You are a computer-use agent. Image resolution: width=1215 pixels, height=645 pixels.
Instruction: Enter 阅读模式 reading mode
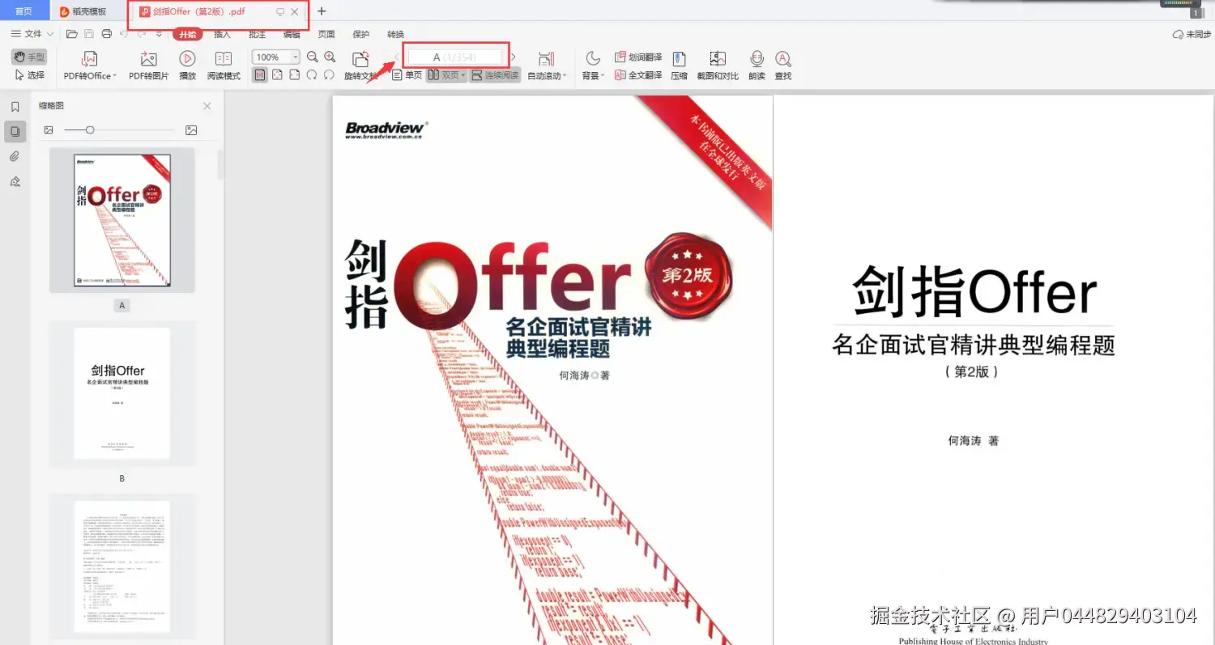click(224, 66)
